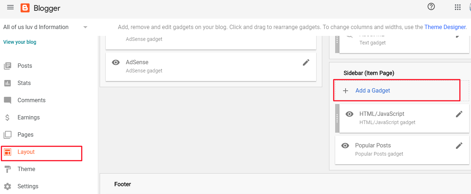Image resolution: width=471 pixels, height=194 pixels.
Task: Open the Theme Designer link
Action: 445,27
